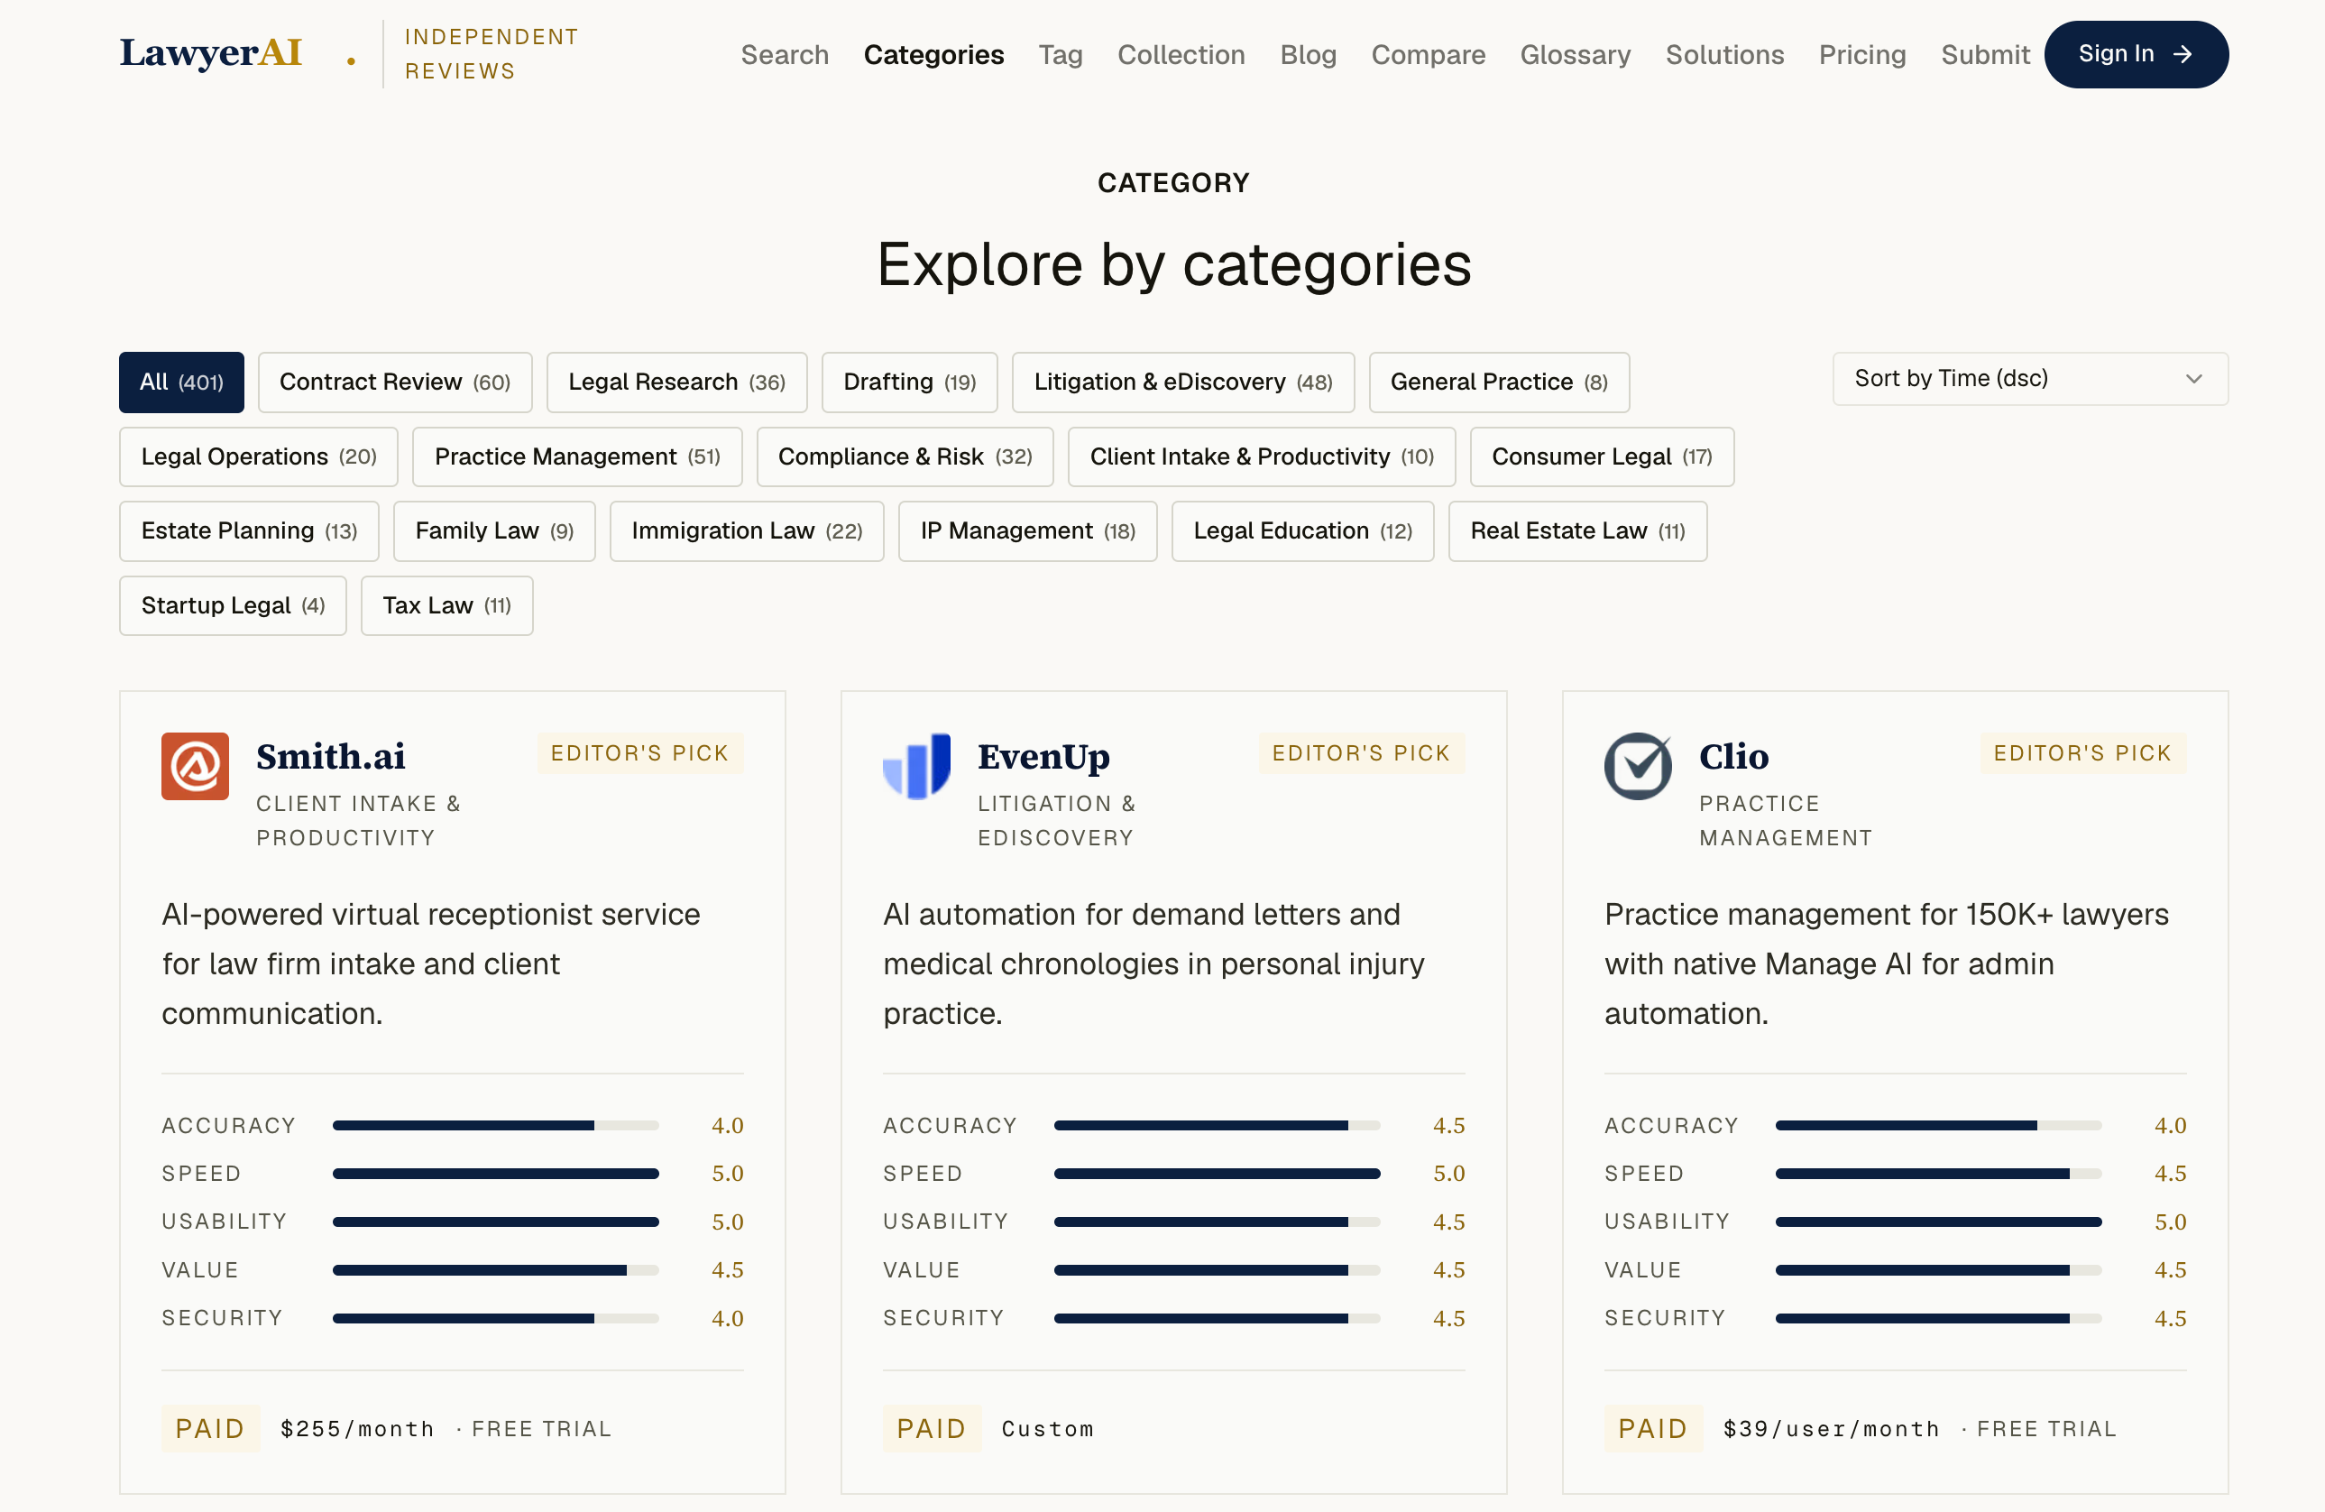
Task: Click the PAID badge on EvenUp card
Action: click(x=932, y=1429)
